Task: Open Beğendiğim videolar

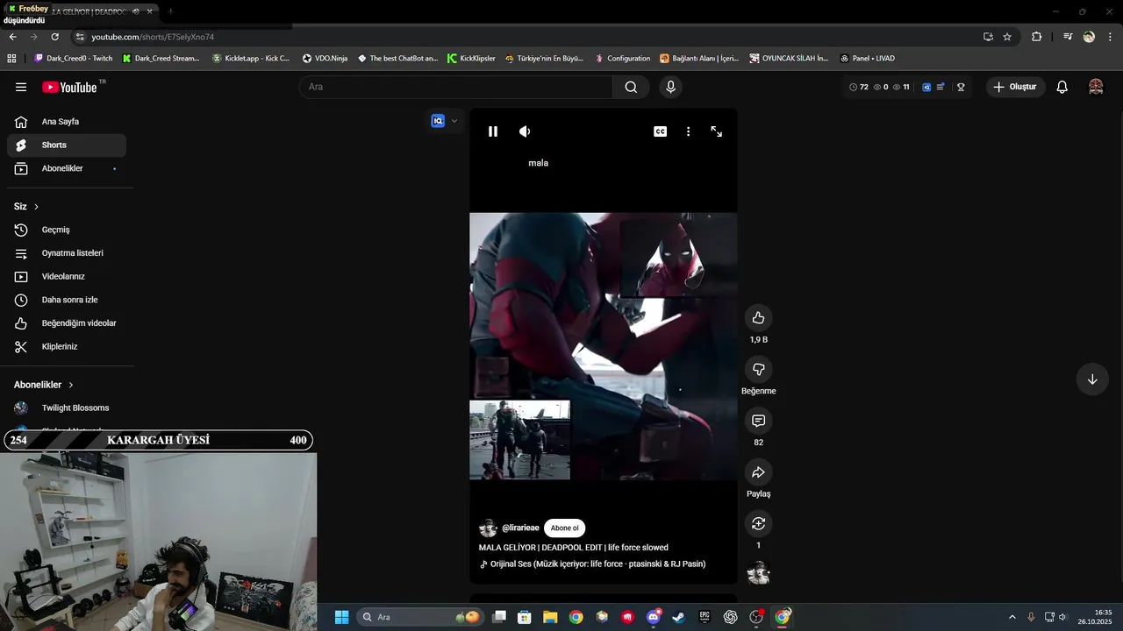Action: (x=67, y=323)
